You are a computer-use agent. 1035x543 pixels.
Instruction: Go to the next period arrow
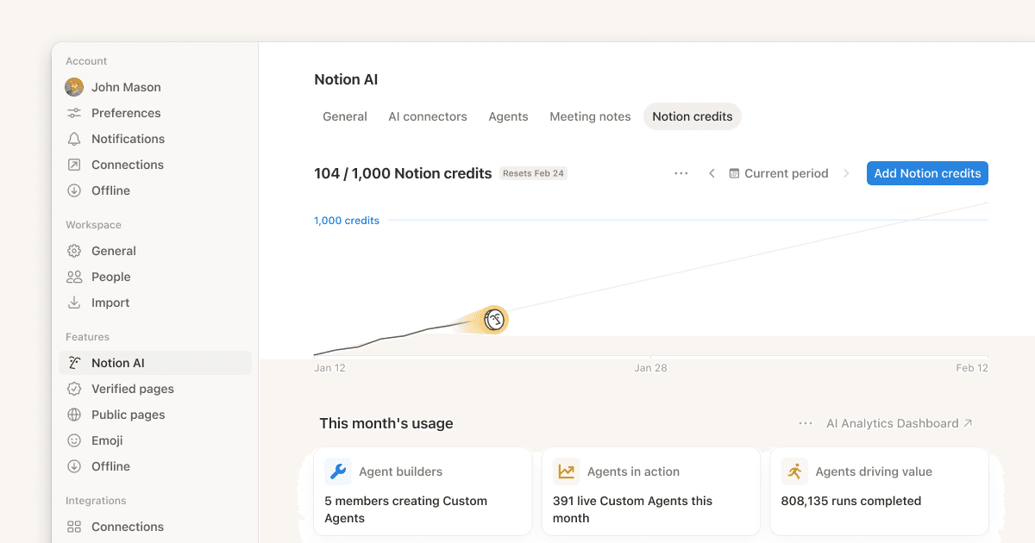846,173
